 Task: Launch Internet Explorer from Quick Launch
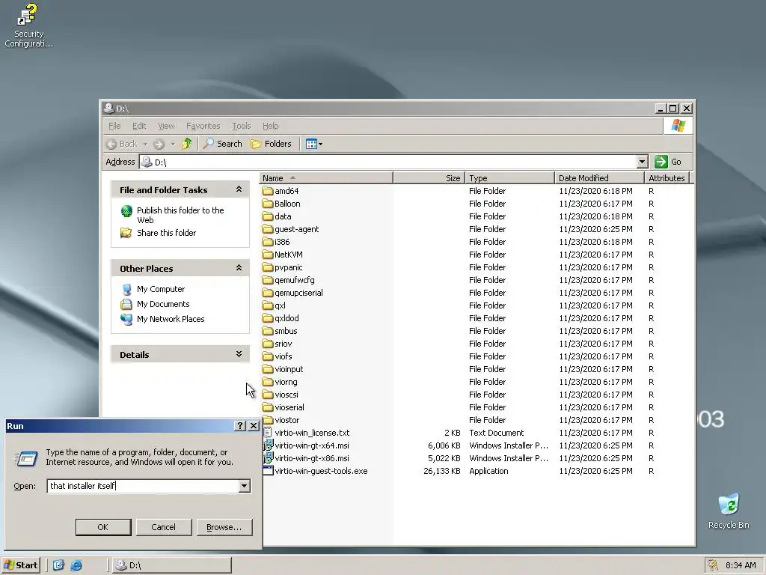point(76,565)
